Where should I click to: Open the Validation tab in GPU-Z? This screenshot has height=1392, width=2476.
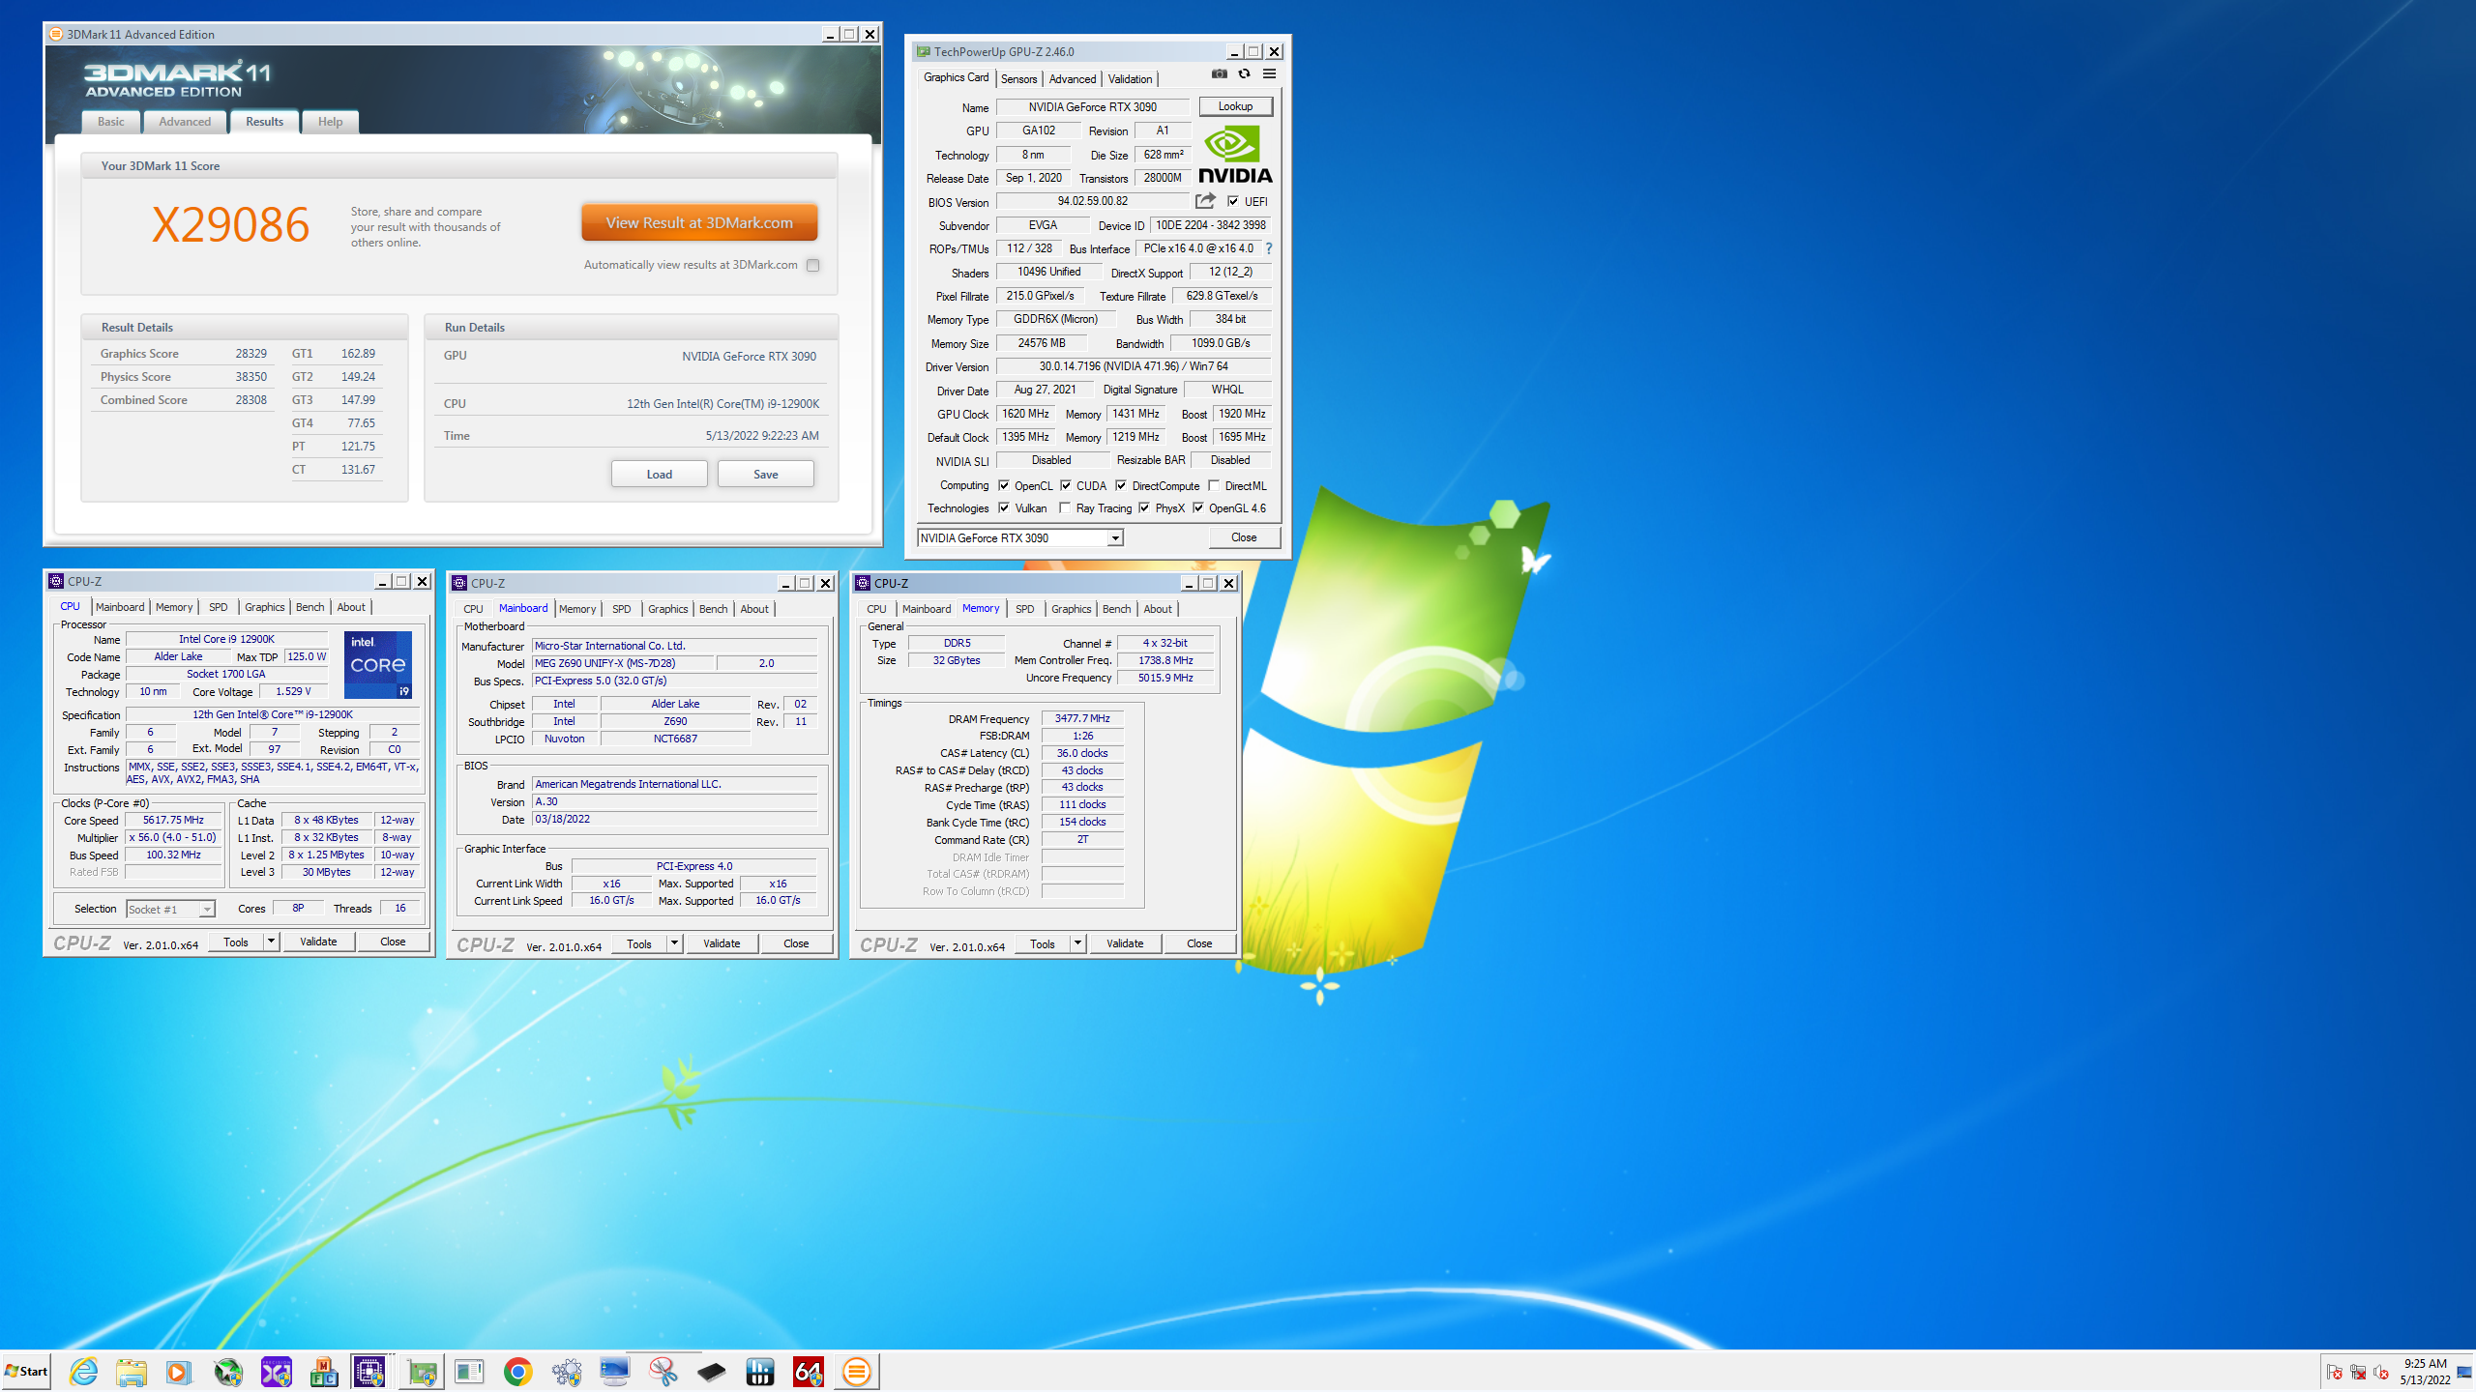click(1130, 79)
